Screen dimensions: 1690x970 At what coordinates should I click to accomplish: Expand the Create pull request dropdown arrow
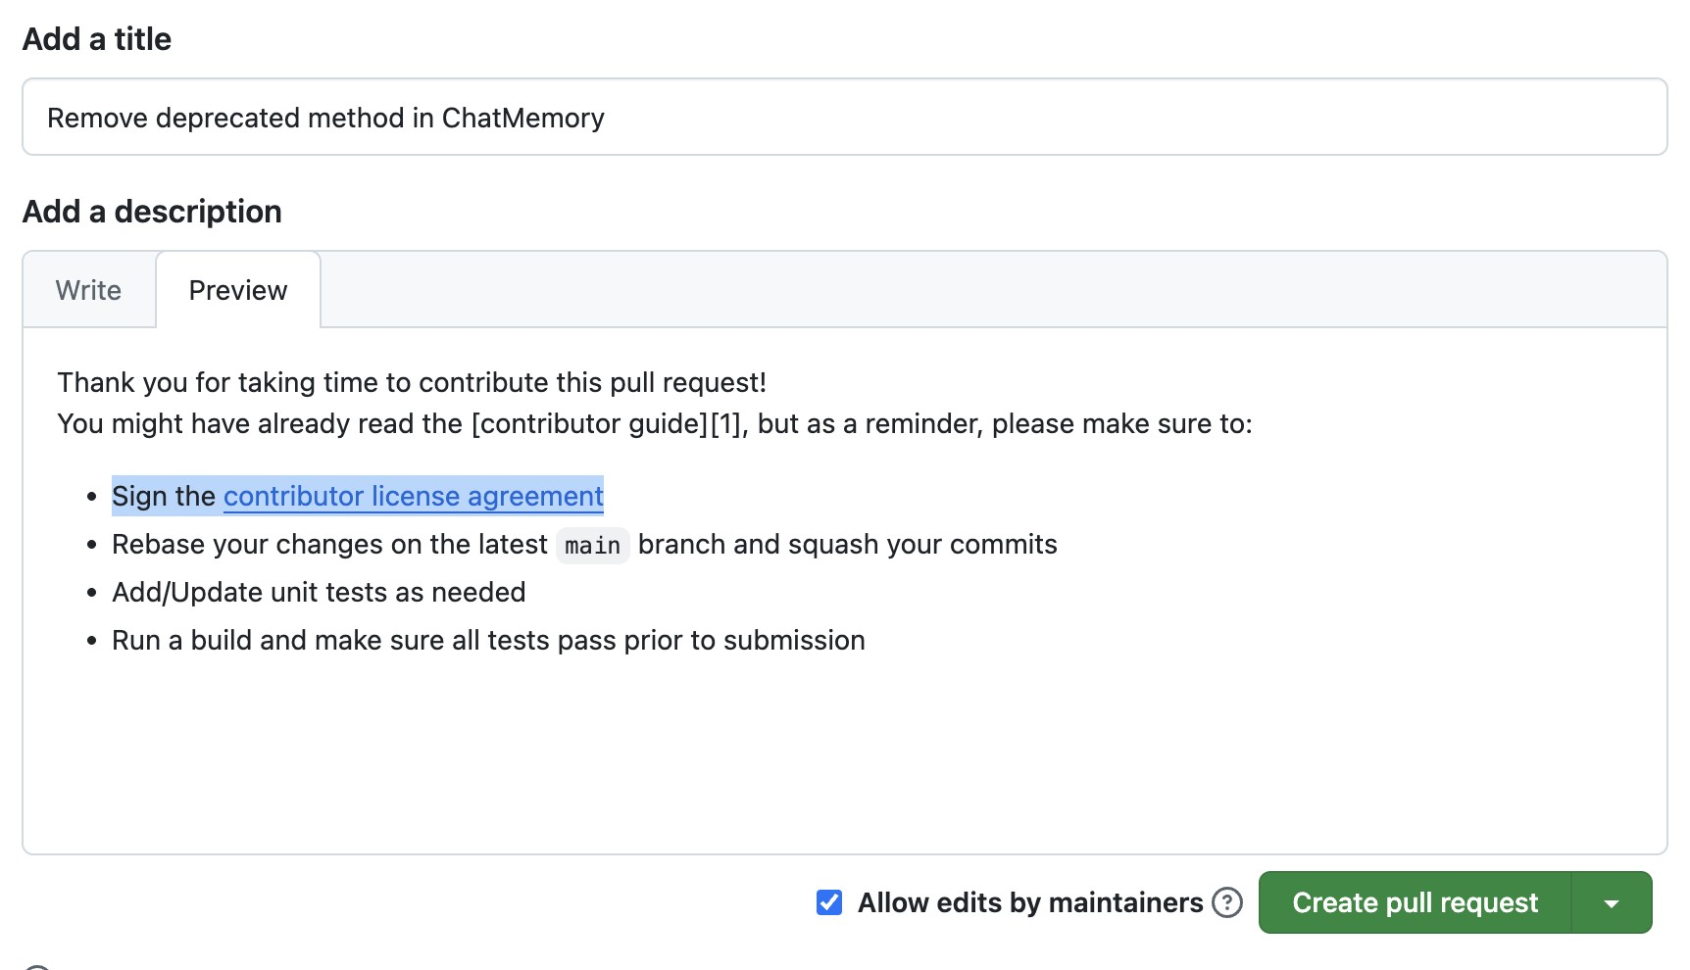(1612, 902)
